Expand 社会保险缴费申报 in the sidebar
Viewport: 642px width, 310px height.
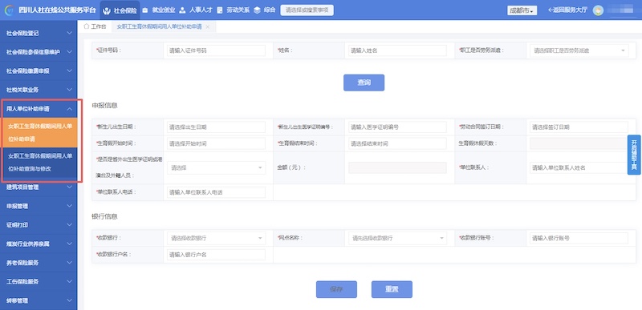39,71
